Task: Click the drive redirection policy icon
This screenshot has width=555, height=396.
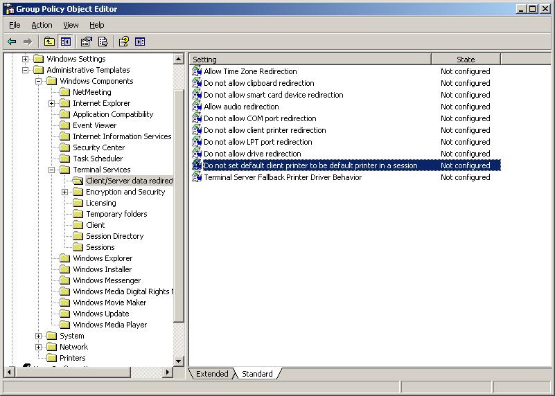Action: pyautogui.click(x=197, y=154)
